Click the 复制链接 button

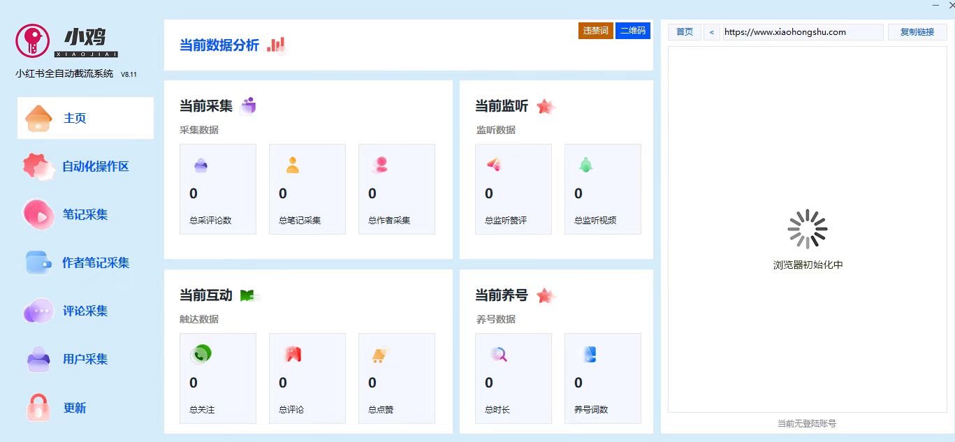[917, 32]
